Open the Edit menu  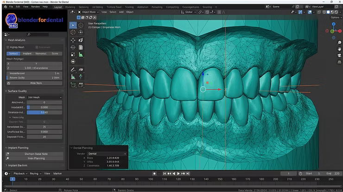click(x=18, y=7)
